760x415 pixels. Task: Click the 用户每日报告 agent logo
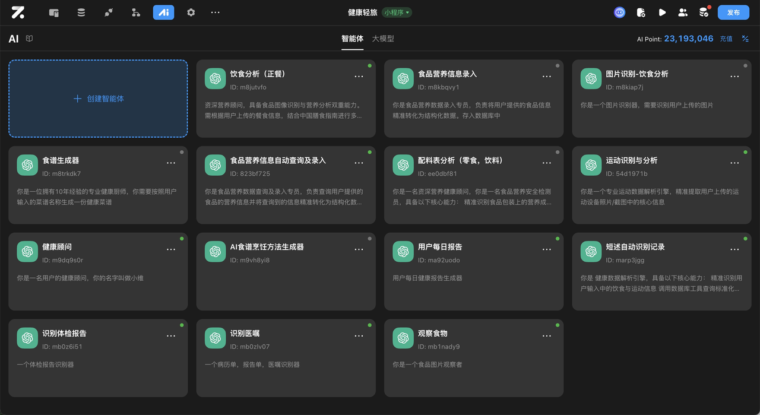[x=403, y=252]
